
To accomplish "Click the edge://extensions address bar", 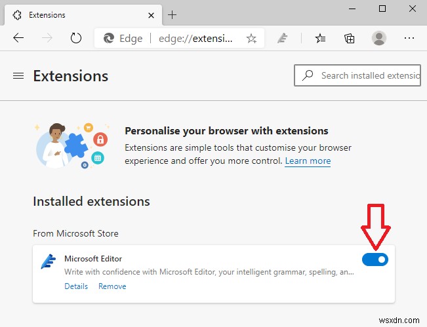I will (179, 38).
